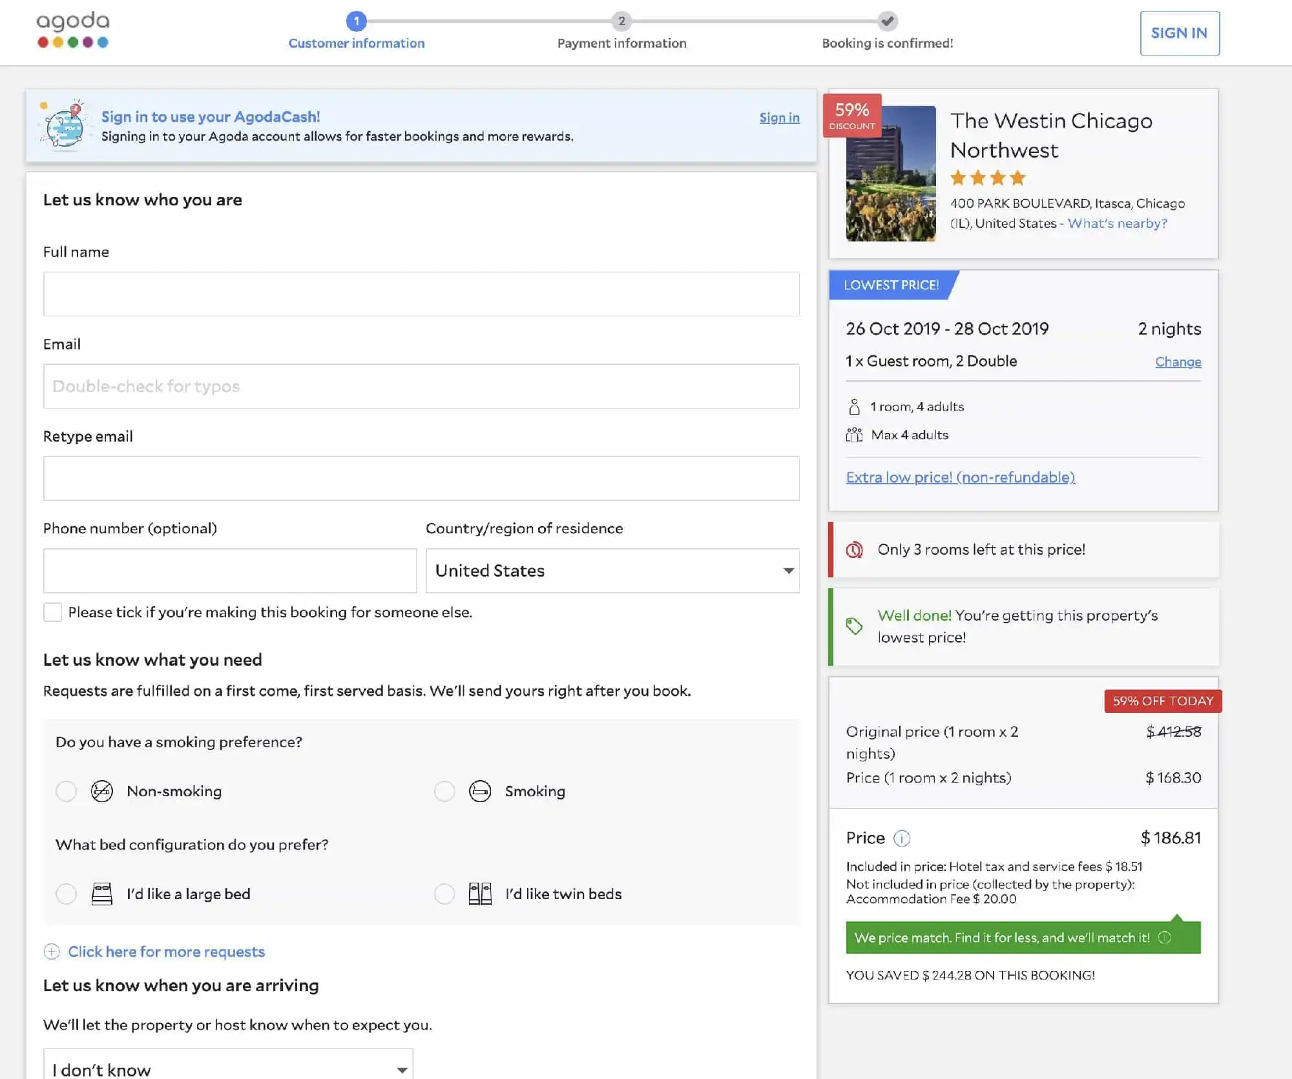The width and height of the screenshot is (1292, 1079).
Task: Expand 'Click here for more requests'
Action: click(x=166, y=951)
